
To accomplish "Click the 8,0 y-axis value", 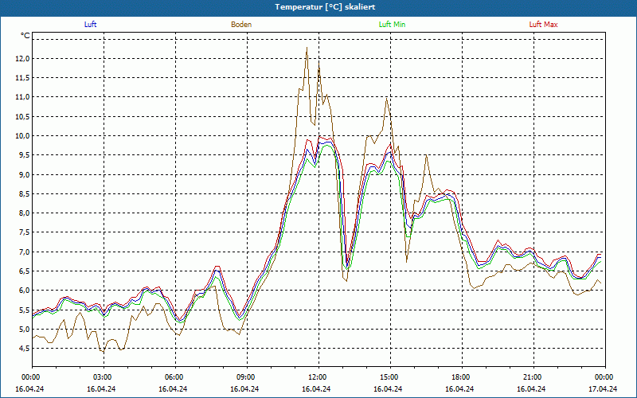I will 25,213.
